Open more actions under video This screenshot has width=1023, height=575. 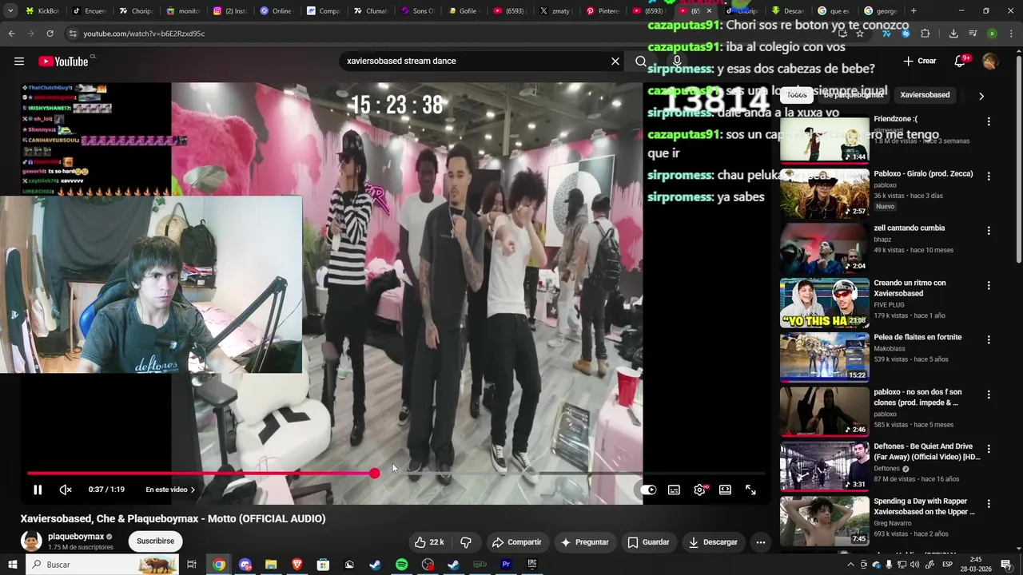click(x=761, y=541)
